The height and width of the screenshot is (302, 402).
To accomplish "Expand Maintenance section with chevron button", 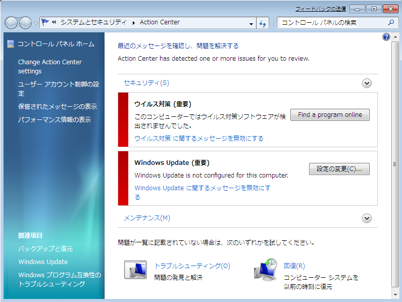I will 367,219.
